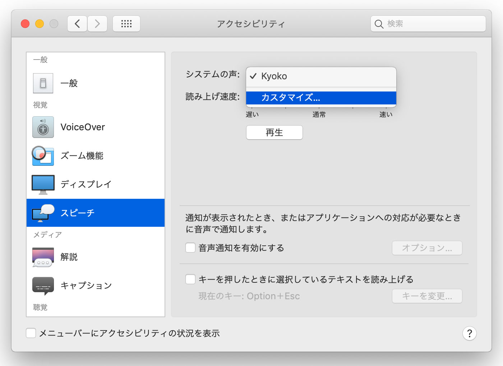The image size is (503, 366).
Task: Click the search magnifier icon
Action: (379, 24)
